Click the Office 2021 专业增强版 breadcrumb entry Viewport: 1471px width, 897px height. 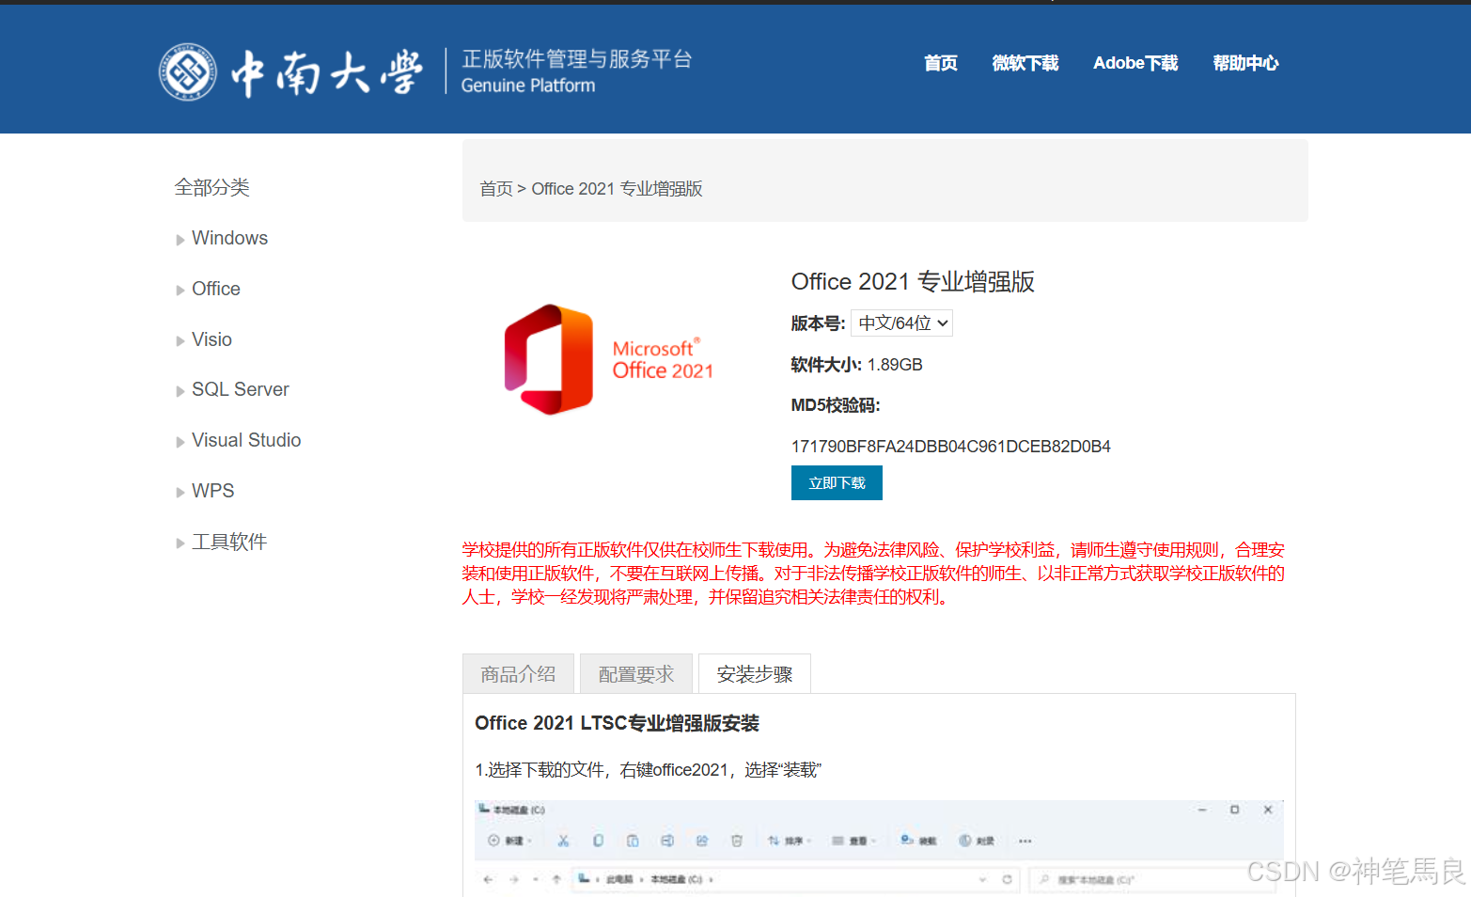pyautogui.click(x=617, y=189)
